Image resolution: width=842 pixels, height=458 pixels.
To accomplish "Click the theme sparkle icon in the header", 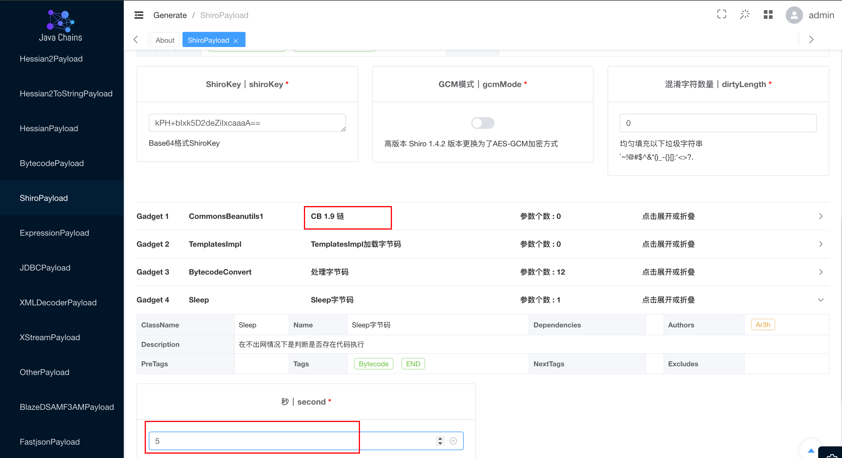I will [x=745, y=14].
